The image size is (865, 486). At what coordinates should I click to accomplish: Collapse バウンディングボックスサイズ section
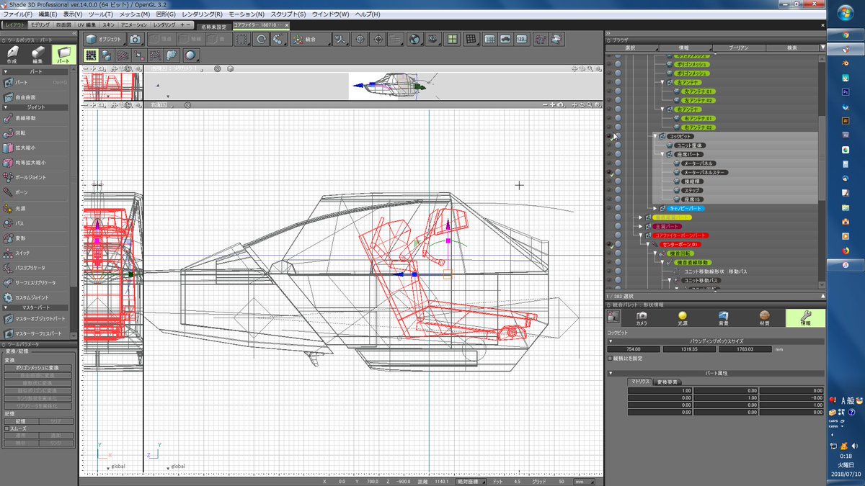pos(611,341)
